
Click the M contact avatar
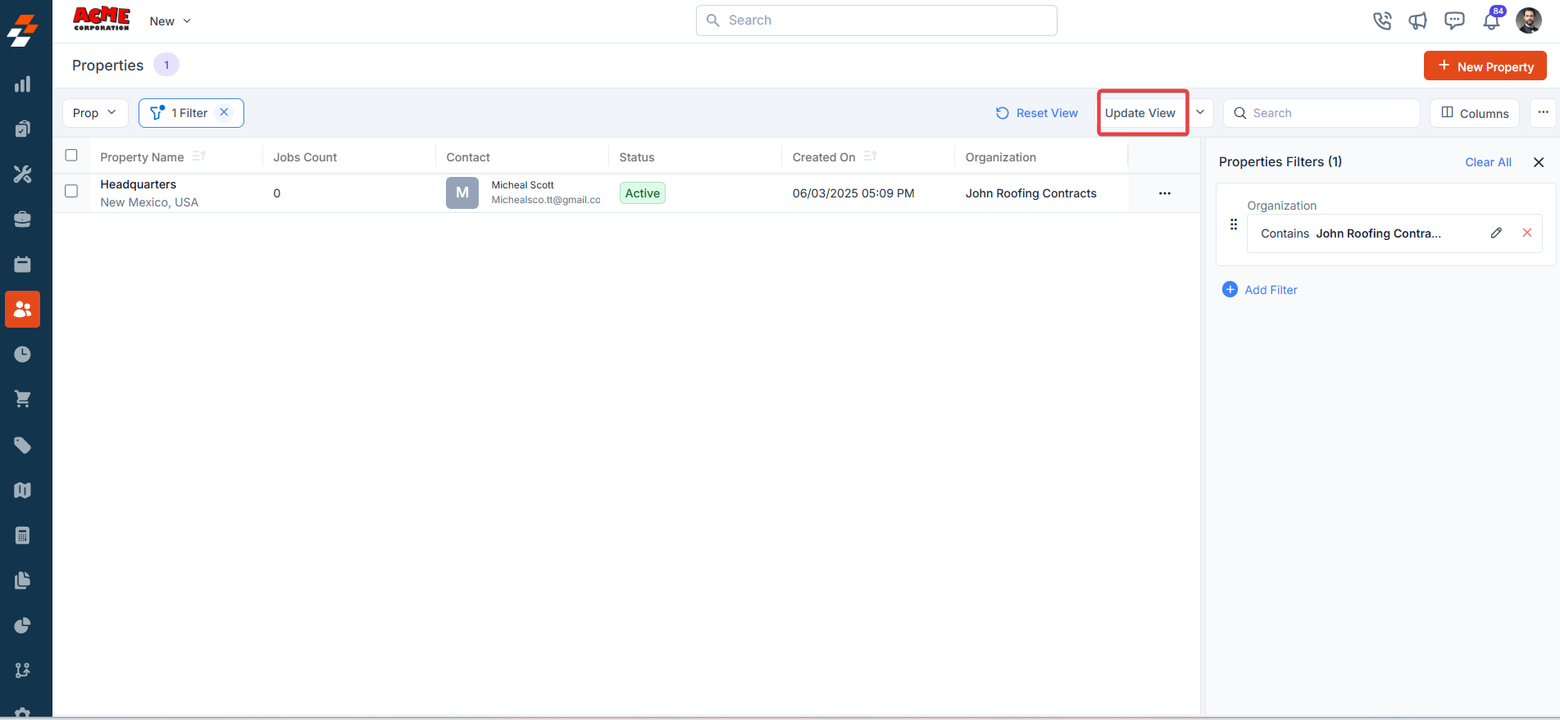[462, 192]
